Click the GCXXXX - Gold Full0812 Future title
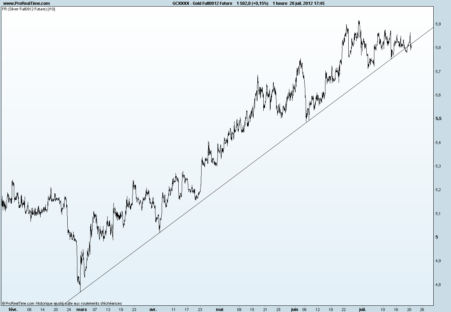451x312 pixels. (x=202, y=3)
